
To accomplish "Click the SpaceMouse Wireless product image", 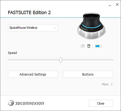I will pyautogui.click(x=92, y=26).
